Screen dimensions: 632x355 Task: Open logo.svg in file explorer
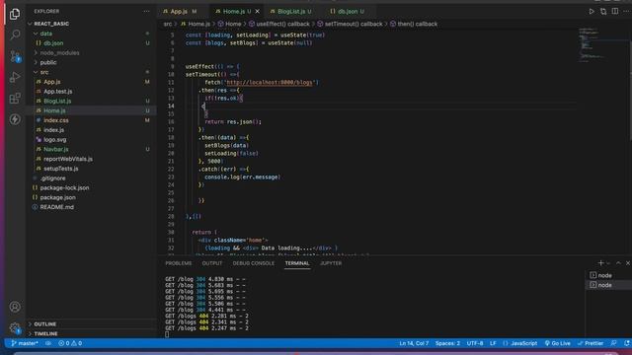point(92,140)
